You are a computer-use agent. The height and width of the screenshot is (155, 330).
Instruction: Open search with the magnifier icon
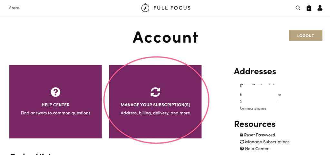298,8
